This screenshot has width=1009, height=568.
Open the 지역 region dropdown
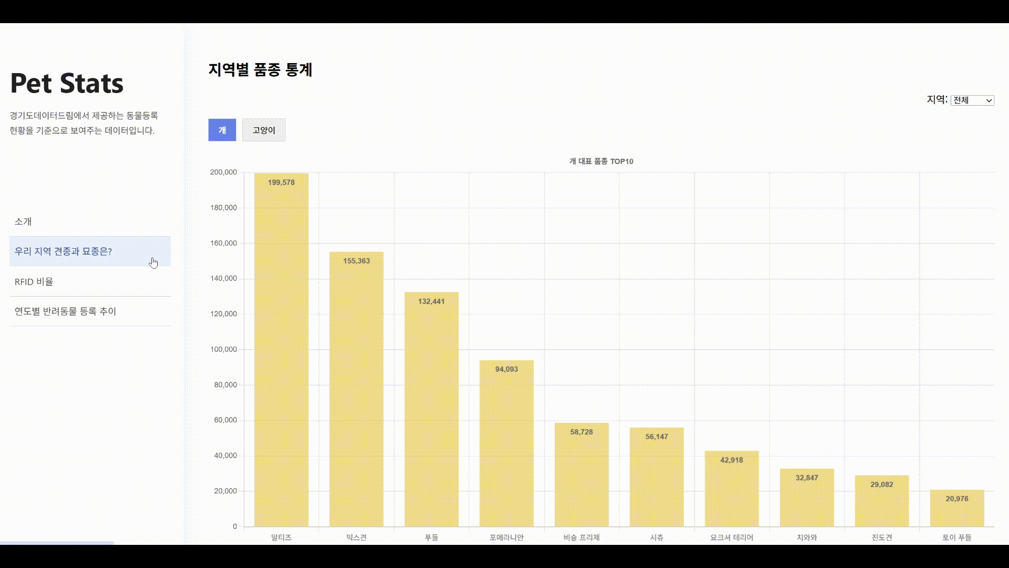[x=972, y=100]
